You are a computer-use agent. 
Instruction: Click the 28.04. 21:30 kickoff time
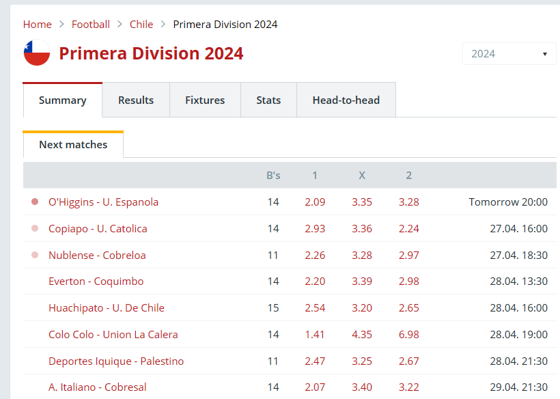pyautogui.click(x=518, y=361)
